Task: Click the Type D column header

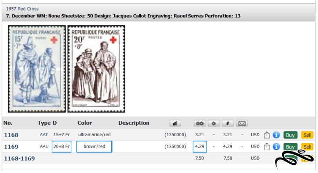Action: click(47, 123)
